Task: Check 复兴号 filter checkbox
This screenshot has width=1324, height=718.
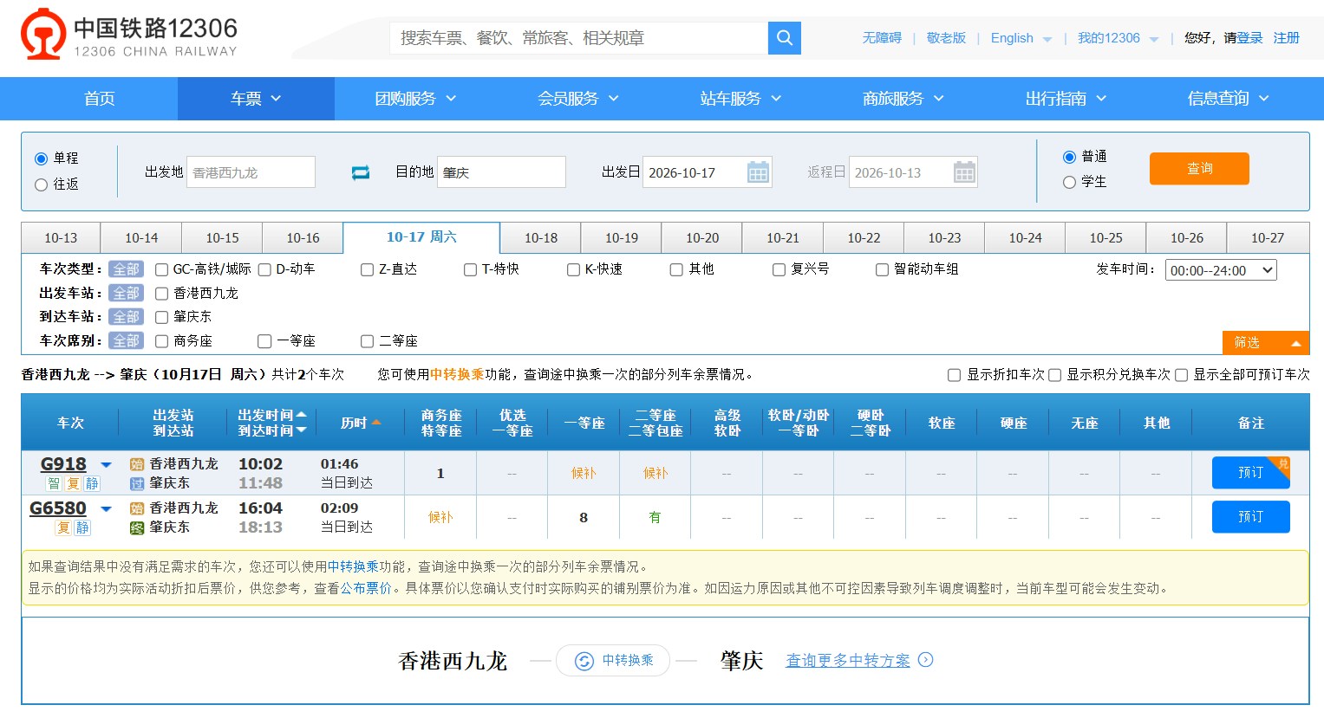Action: (779, 269)
